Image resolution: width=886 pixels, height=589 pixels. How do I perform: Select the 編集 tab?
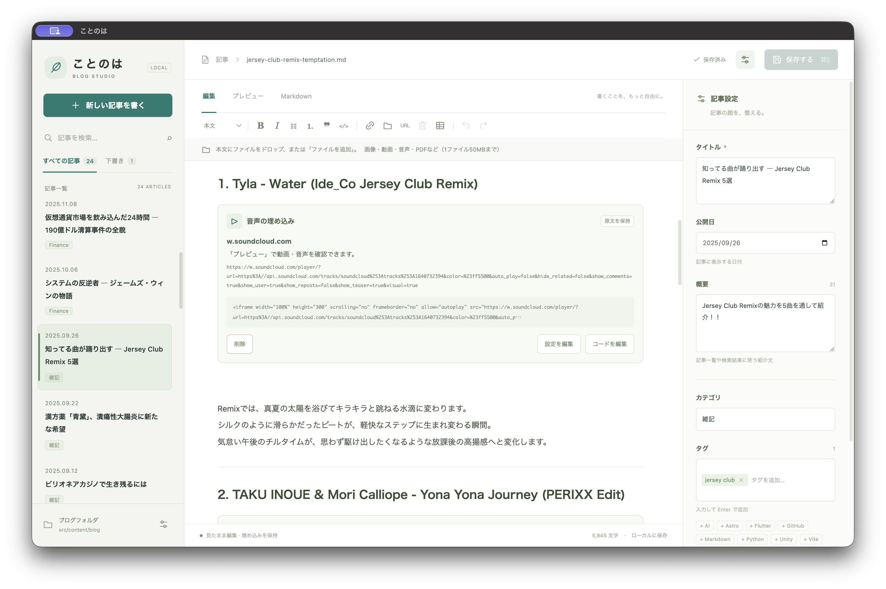(209, 96)
